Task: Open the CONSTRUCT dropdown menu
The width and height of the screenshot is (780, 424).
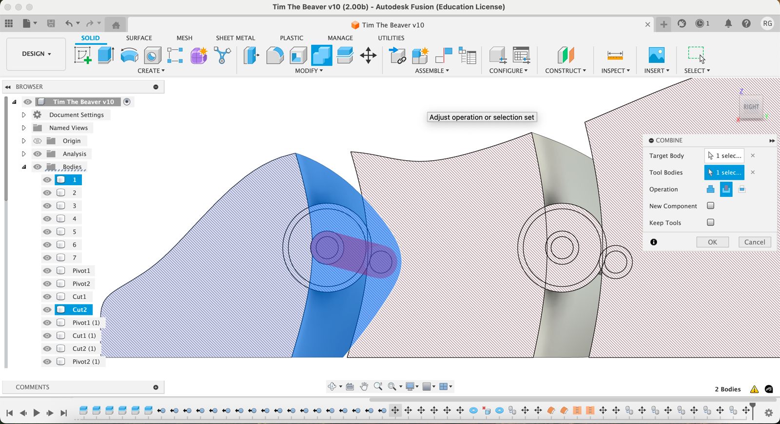Action: click(565, 71)
